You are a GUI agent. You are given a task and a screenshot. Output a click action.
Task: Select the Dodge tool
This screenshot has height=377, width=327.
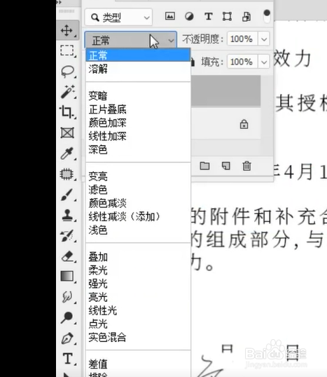[x=67, y=317]
